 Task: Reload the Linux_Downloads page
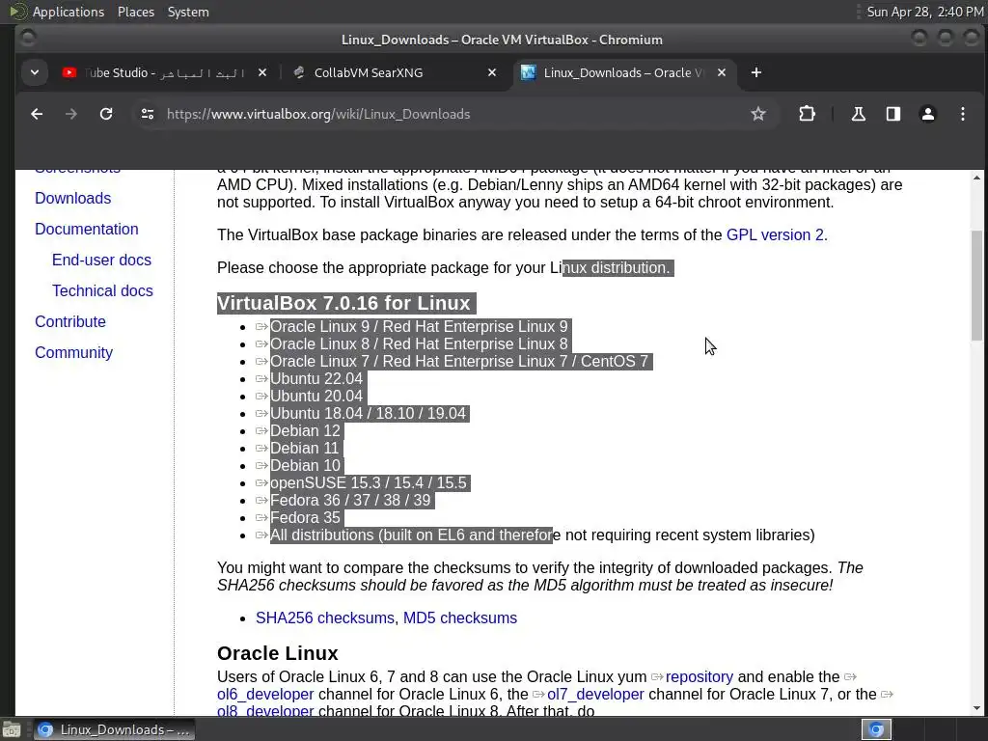tap(106, 114)
